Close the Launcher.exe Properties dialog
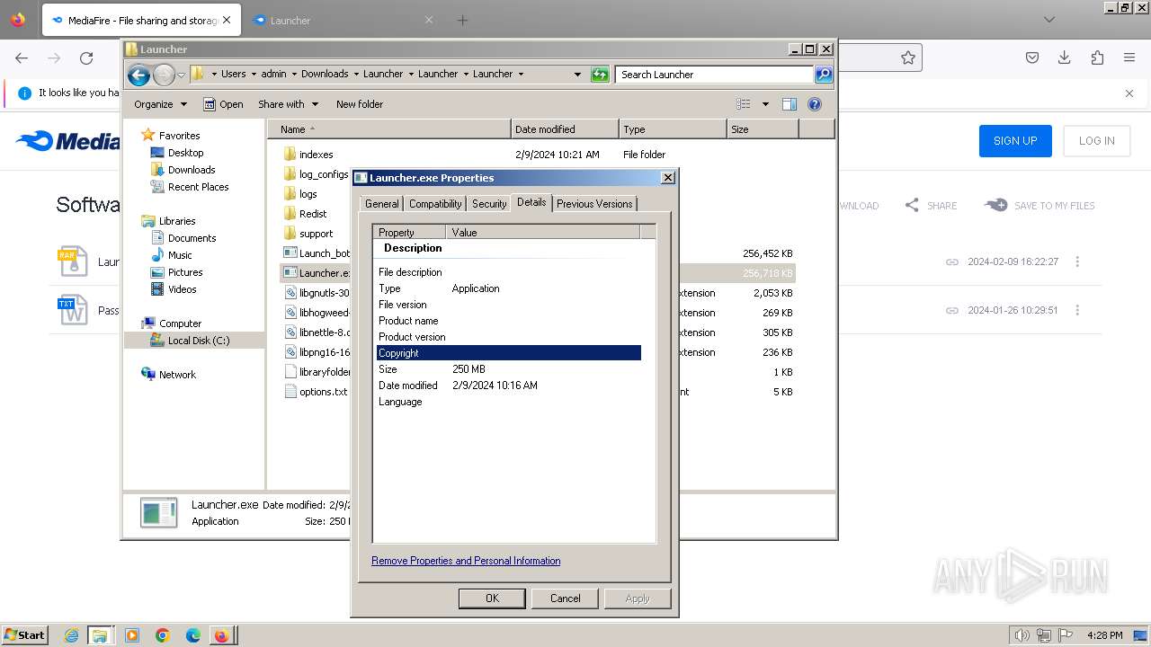Viewport: 1151px width, 647px height. point(667,178)
